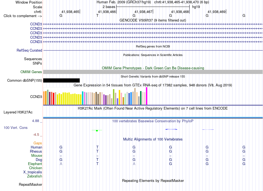This screenshot has width=263, height=191.
Task: Click 'Repeating Elements by RepeatMasker' title
Action: (x=153, y=181)
